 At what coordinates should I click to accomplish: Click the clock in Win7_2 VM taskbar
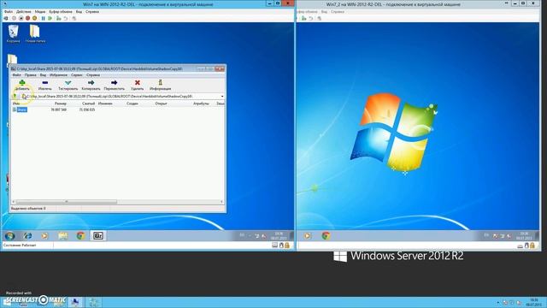coord(524,236)
